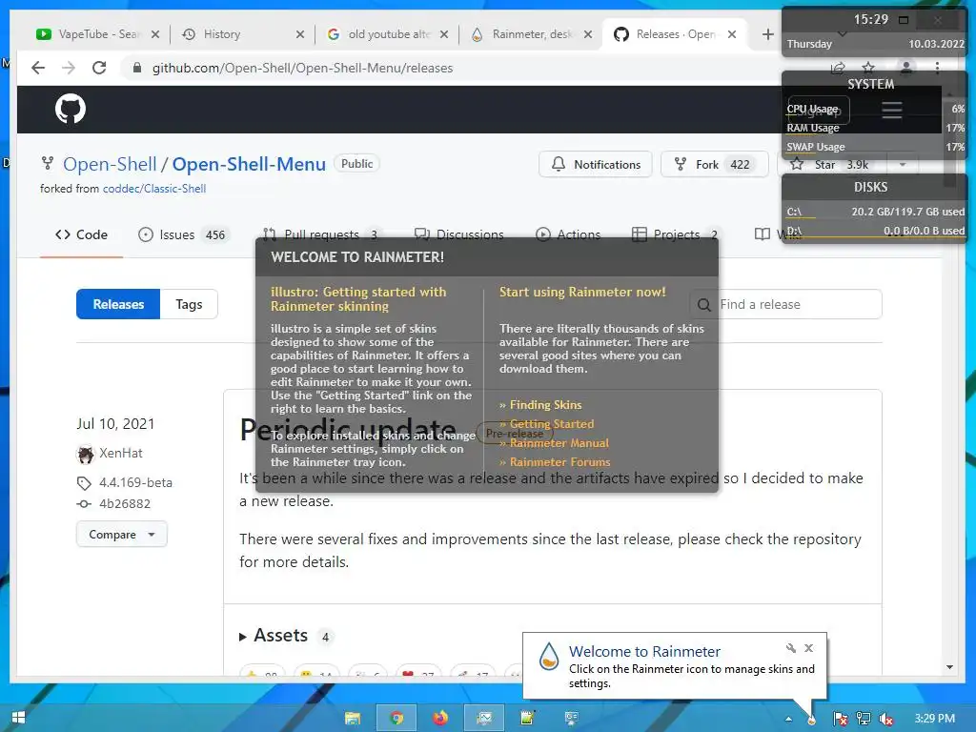Dismiss the Welcome to Rainmeter balloon
This screenshot has width=976, height=732.
808,648
